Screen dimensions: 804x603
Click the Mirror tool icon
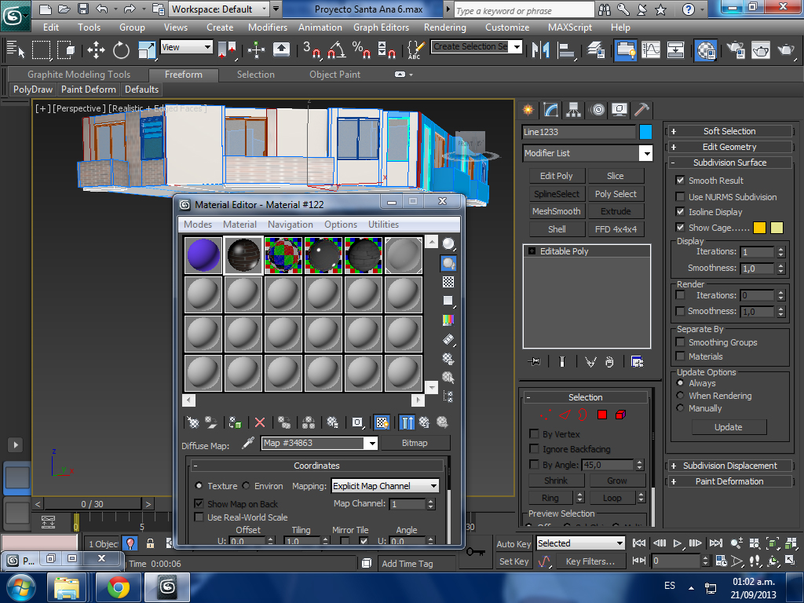[540, 49]
